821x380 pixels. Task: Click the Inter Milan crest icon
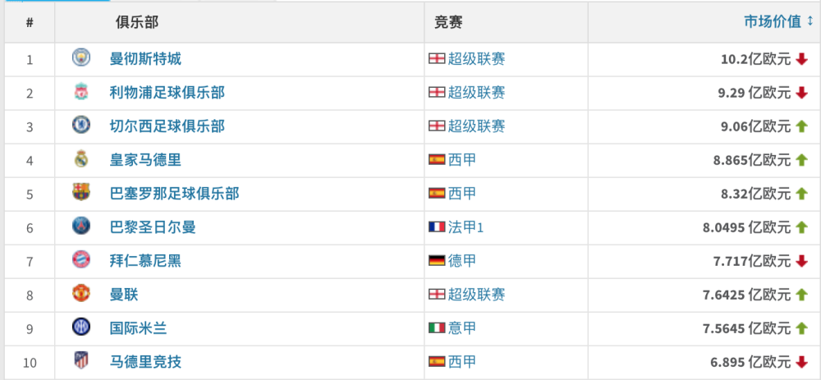coord(81,327)
